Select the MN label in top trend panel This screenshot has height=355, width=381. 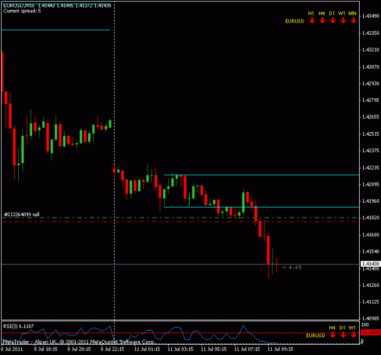(352, 13)
